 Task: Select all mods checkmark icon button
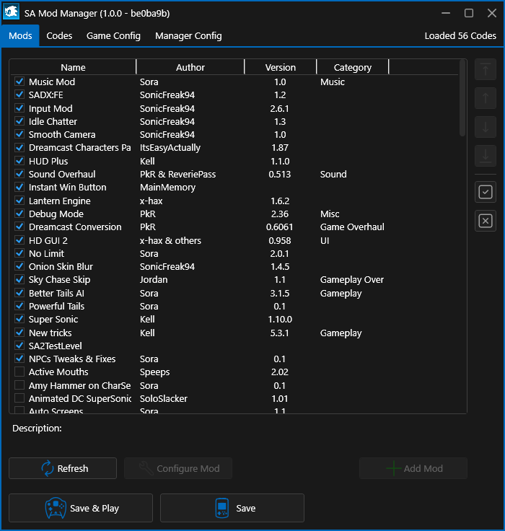click(486, 193)
